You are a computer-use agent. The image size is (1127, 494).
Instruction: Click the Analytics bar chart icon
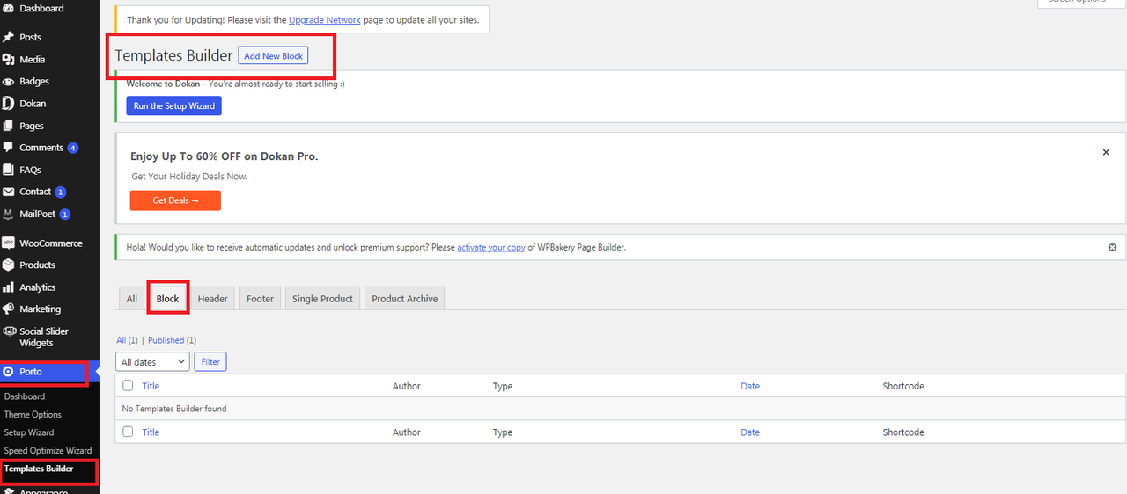[8, 287]
